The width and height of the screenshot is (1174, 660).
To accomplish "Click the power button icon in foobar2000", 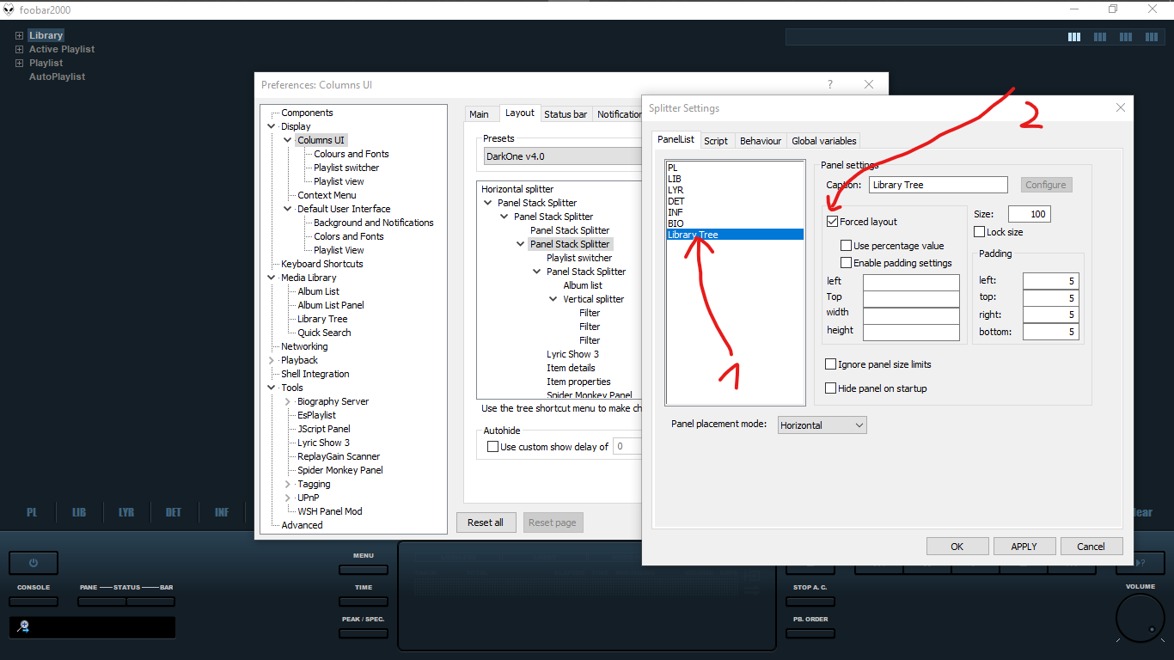I will point(34,563).
